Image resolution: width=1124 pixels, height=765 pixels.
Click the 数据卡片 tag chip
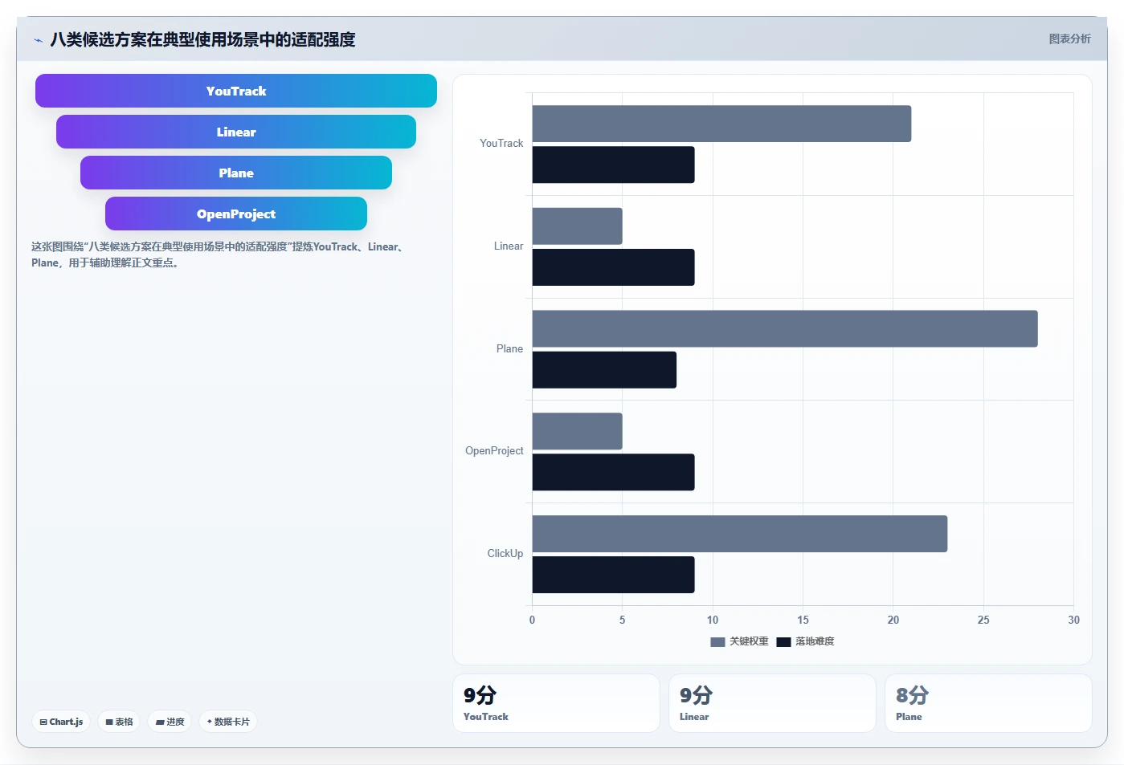tap(227, 722)
